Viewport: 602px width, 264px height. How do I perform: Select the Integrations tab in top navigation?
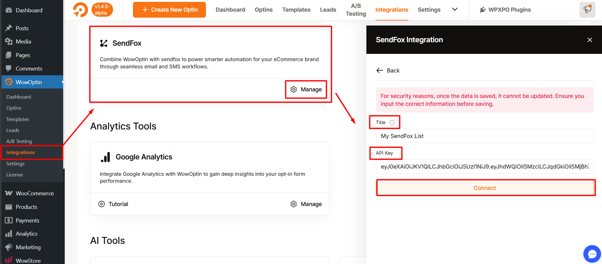(392, 10)
